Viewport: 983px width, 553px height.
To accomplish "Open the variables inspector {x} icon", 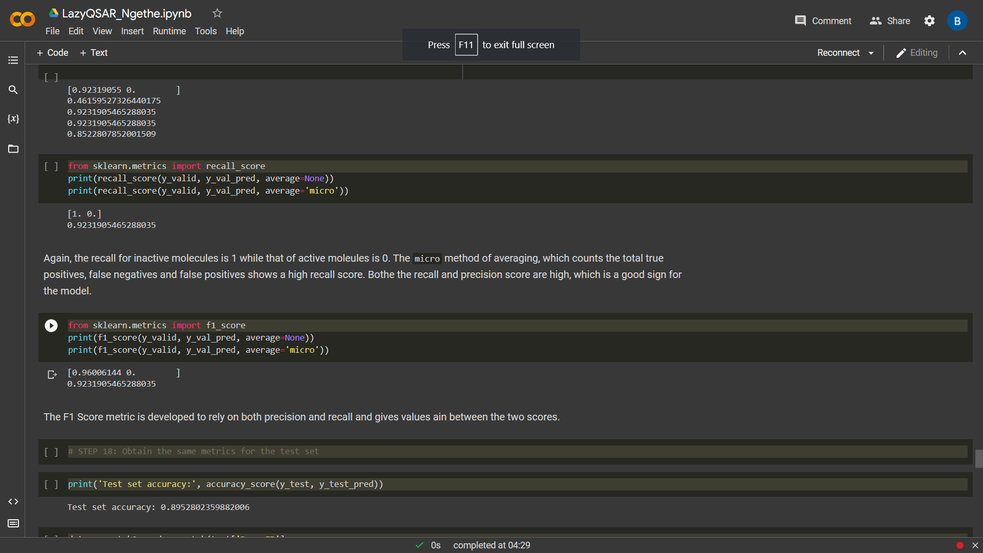I will coord(13,119).
